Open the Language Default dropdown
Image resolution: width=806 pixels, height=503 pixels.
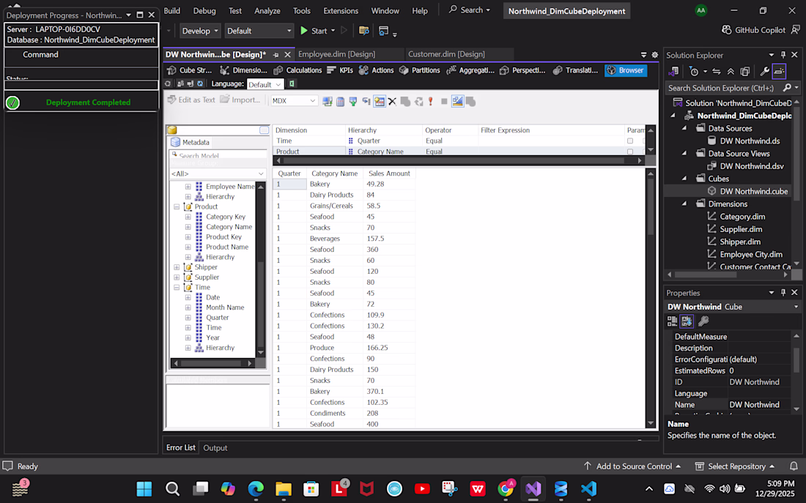click(x=265, y=84)
